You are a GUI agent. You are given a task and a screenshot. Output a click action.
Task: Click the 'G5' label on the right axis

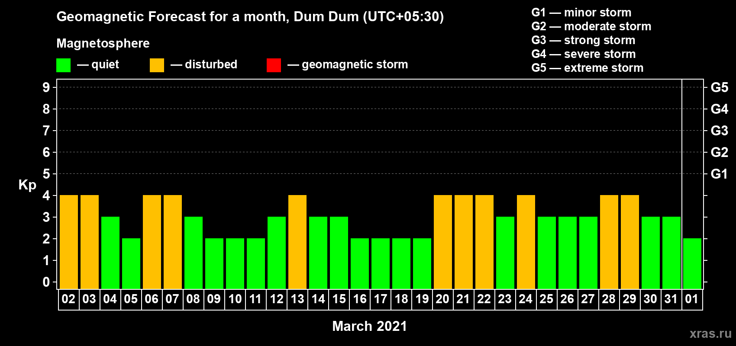pos(720,87)
